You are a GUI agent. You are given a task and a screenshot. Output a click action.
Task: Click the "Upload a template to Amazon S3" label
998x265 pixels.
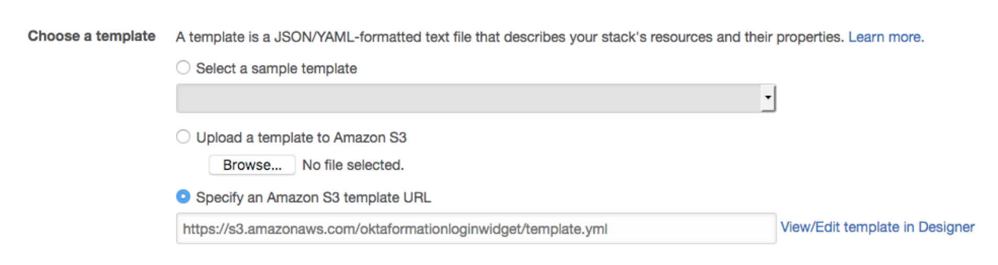tap(301, 138)
